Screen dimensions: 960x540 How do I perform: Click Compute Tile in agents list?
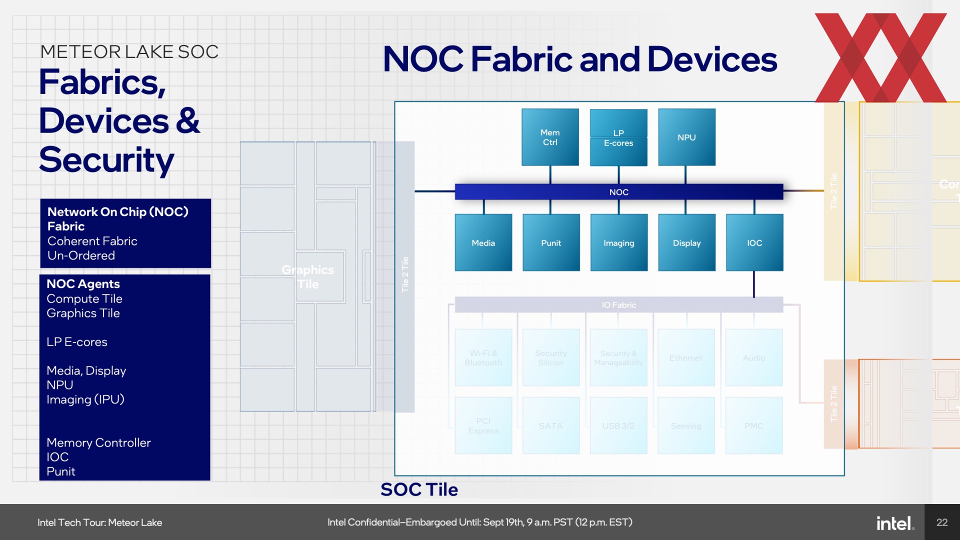coord(84,298)
